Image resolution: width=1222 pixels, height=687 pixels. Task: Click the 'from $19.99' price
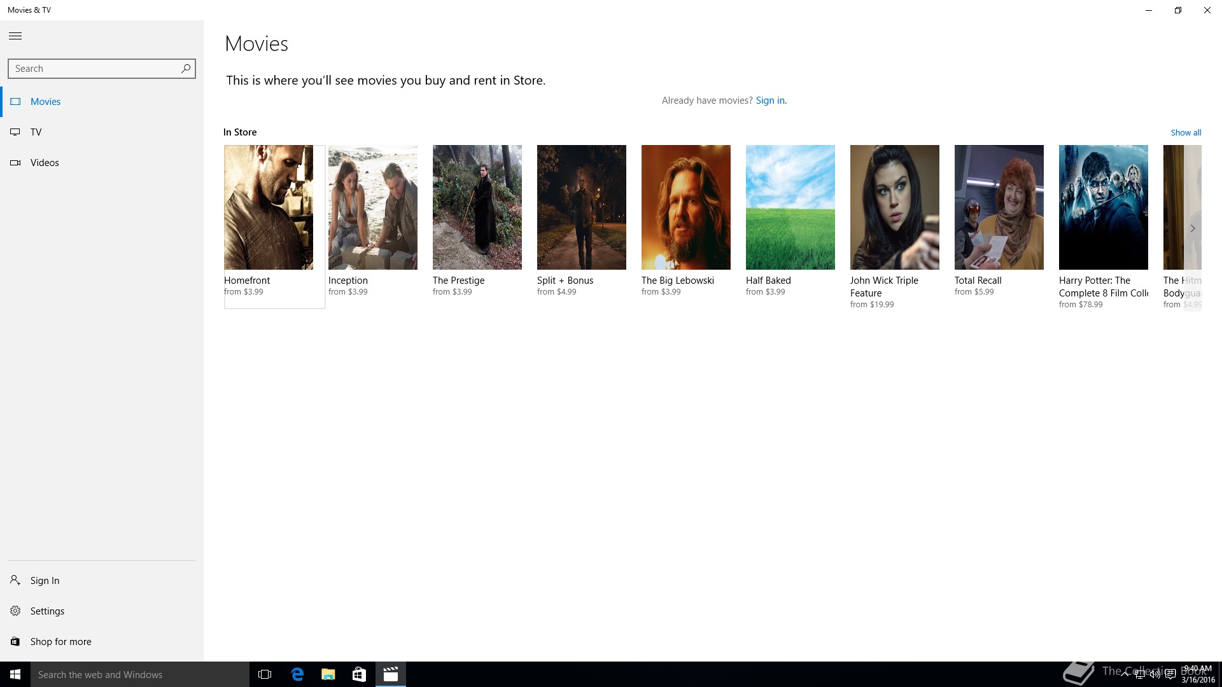(x=872, y=305)
